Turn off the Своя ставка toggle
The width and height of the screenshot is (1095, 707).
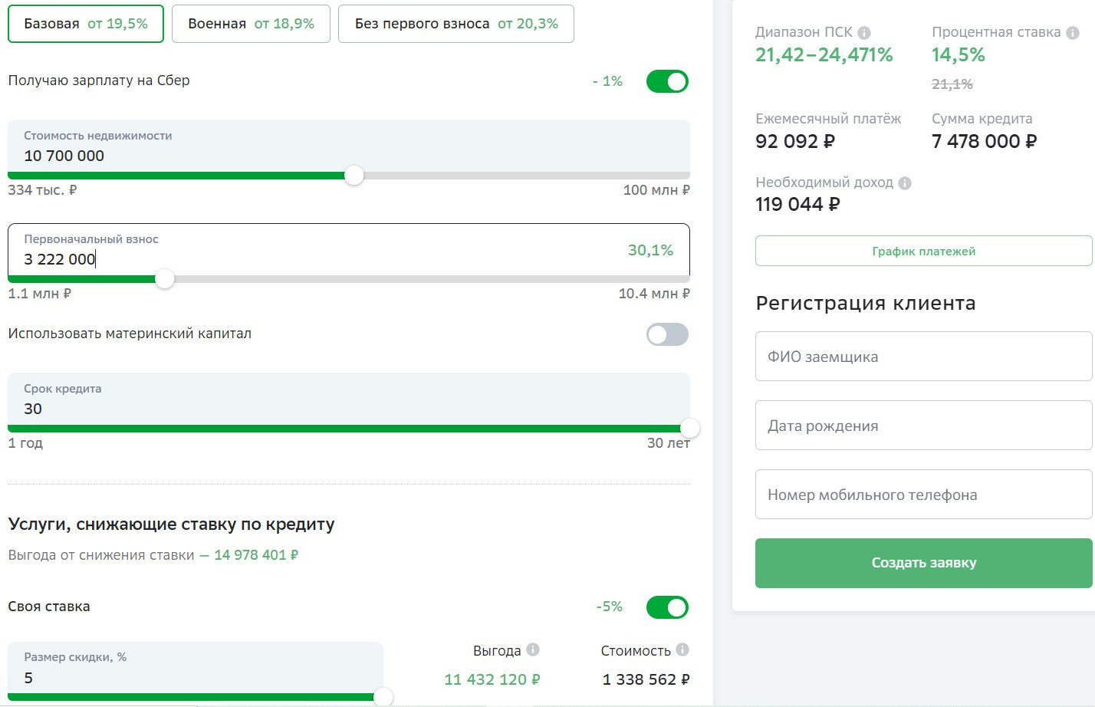(667, 607)
